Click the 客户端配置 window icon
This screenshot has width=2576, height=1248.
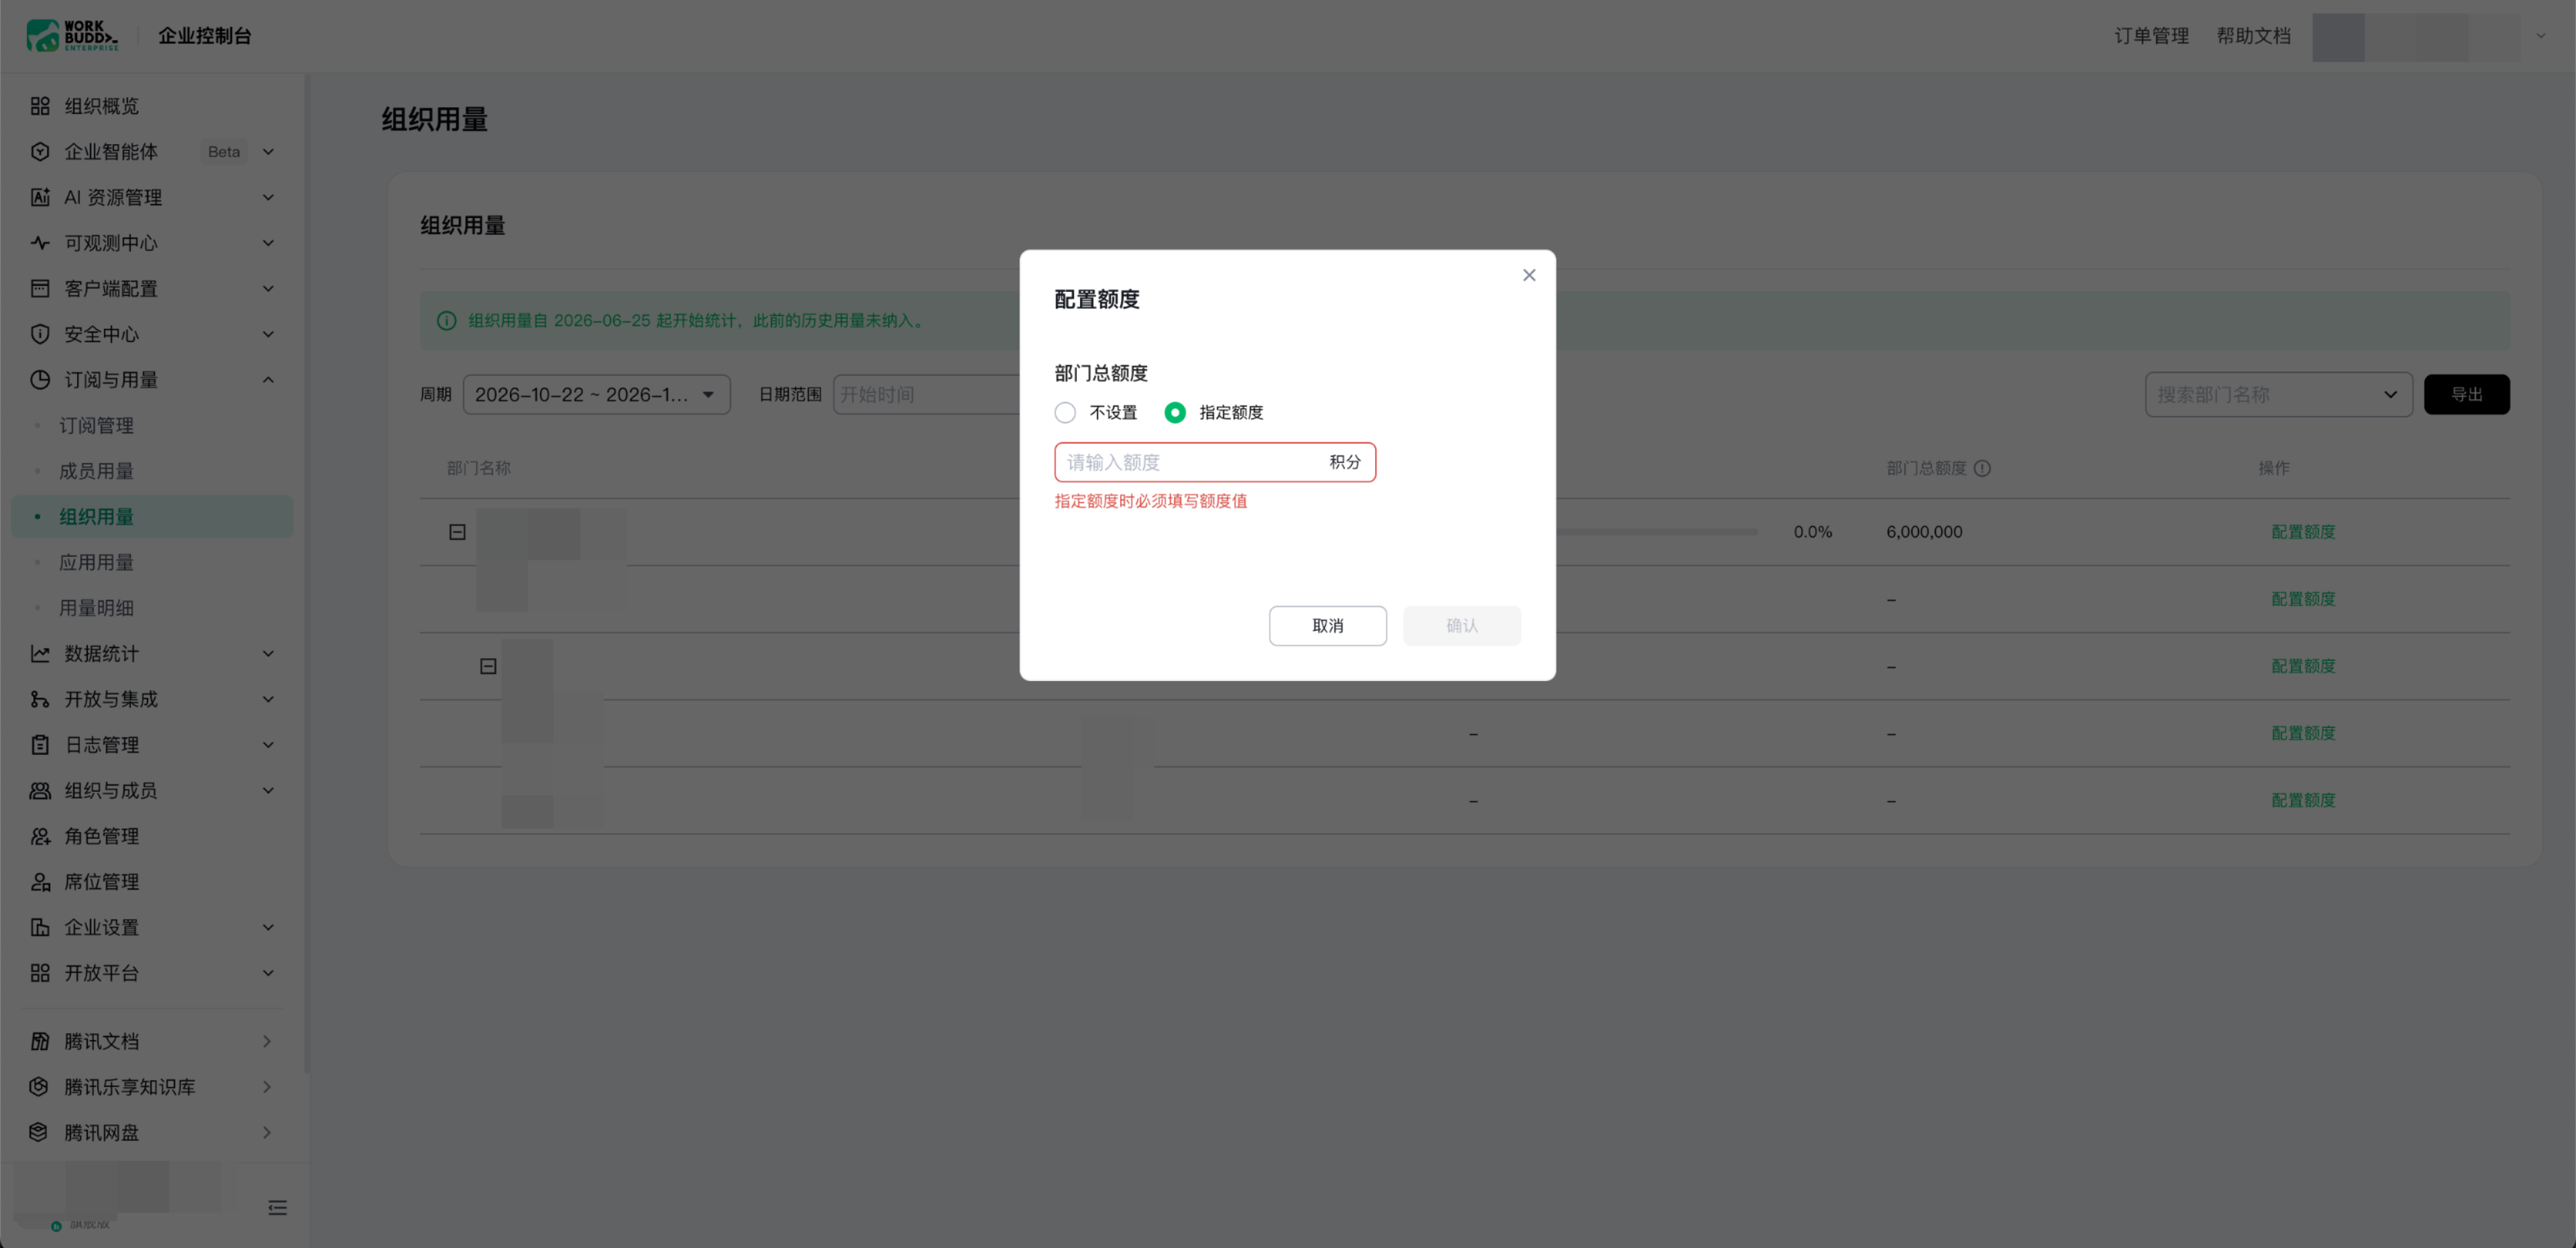click(x=40, y=289)
